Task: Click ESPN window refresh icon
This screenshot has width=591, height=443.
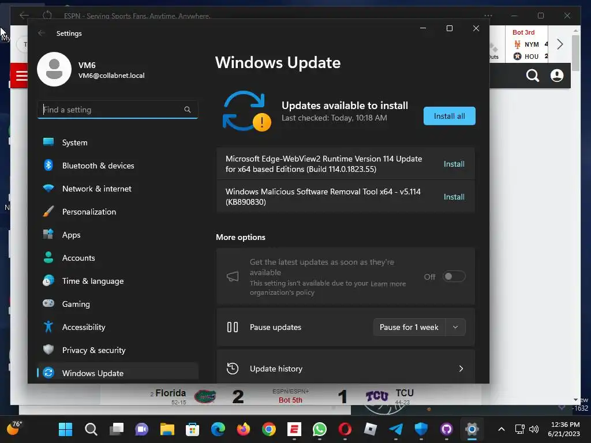Action: coord(47,16)
